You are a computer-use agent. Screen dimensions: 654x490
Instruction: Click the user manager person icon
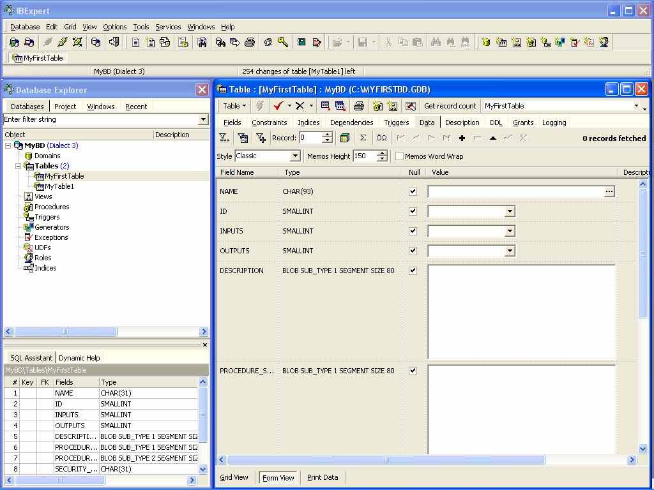[x=604, y=42]
